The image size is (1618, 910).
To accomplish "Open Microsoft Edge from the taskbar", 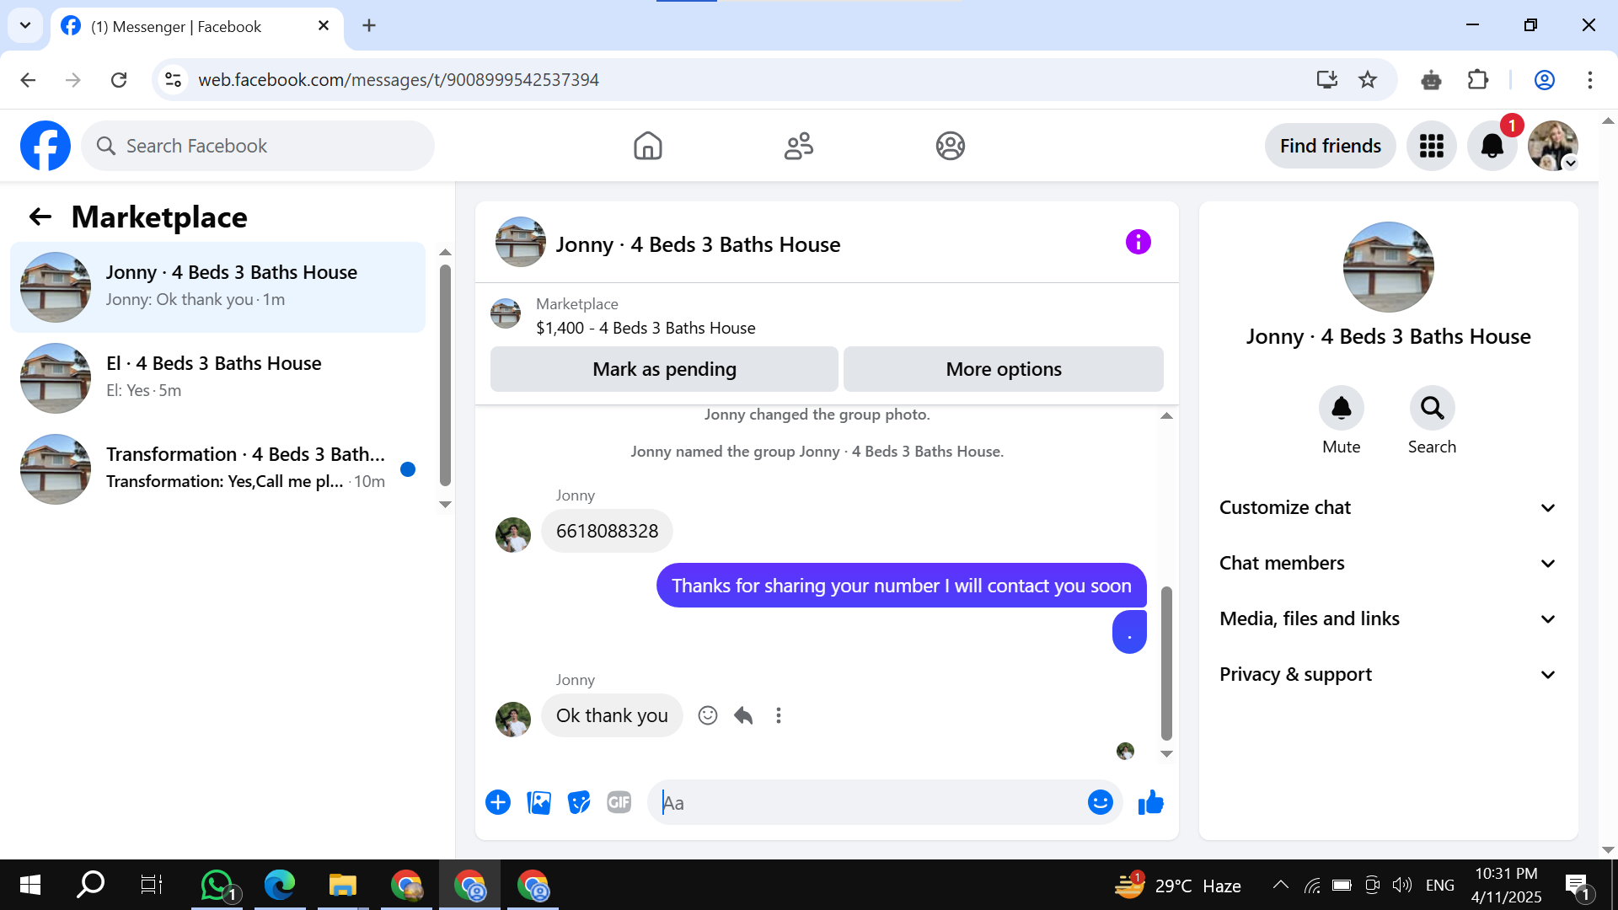I will click(279, 885).
